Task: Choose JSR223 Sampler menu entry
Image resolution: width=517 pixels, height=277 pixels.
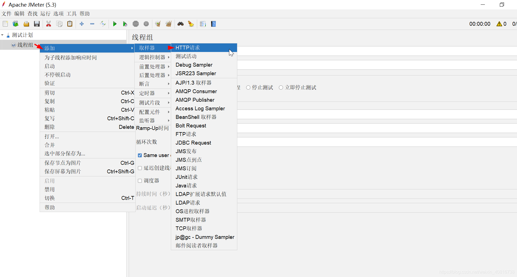Action: click(x=204, y=73)
